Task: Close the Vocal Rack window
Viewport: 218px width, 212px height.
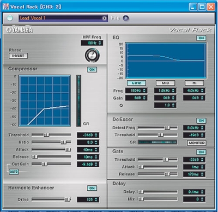Action: pos(211,7)
